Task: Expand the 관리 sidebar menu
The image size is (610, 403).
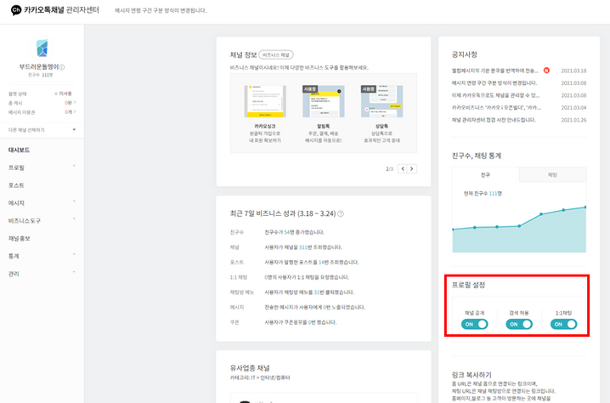Action: (74, 272)
